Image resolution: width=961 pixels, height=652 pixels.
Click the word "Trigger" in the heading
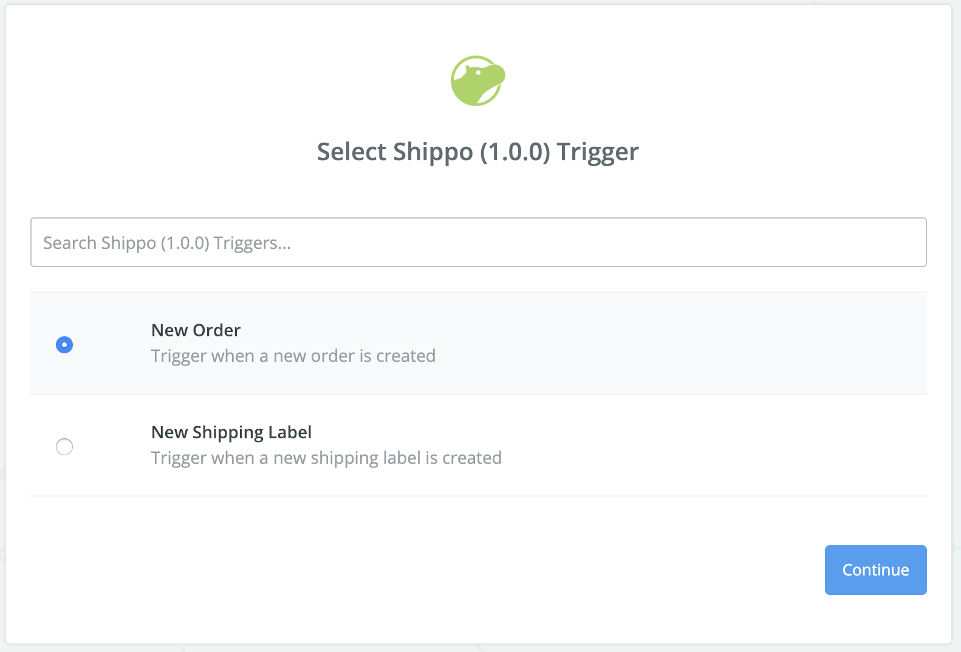(598, 152)
